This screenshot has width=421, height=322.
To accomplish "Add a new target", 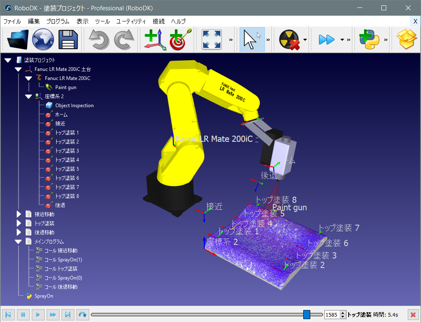I will coord(181,40).
